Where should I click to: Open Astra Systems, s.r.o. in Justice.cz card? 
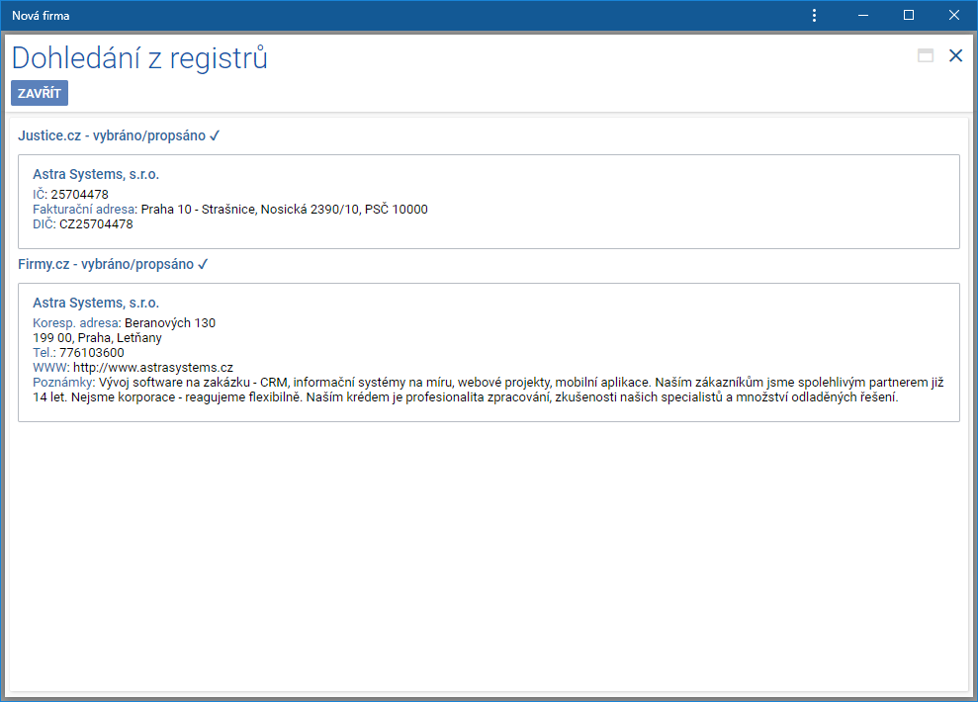coord(96,175)
